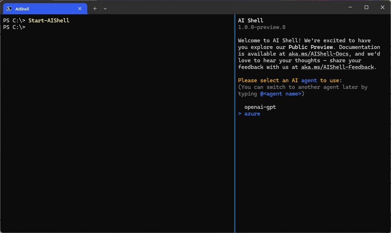Minimize the terminal window

click(350, 7)
